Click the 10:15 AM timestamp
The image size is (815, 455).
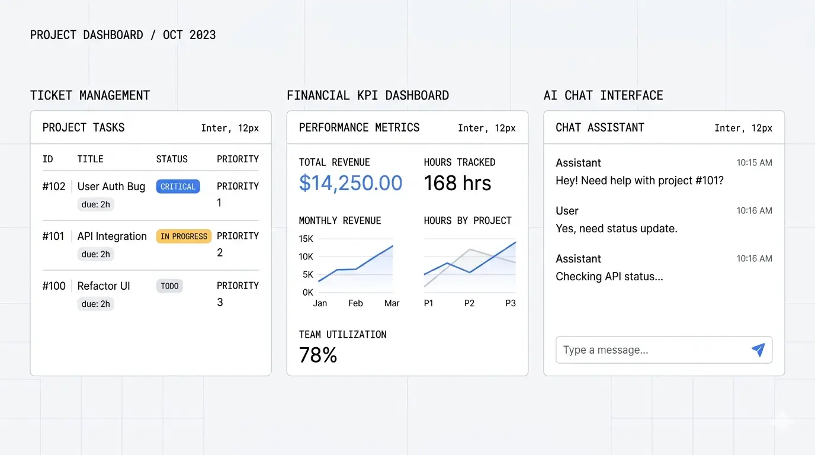[x=755, y=162]
